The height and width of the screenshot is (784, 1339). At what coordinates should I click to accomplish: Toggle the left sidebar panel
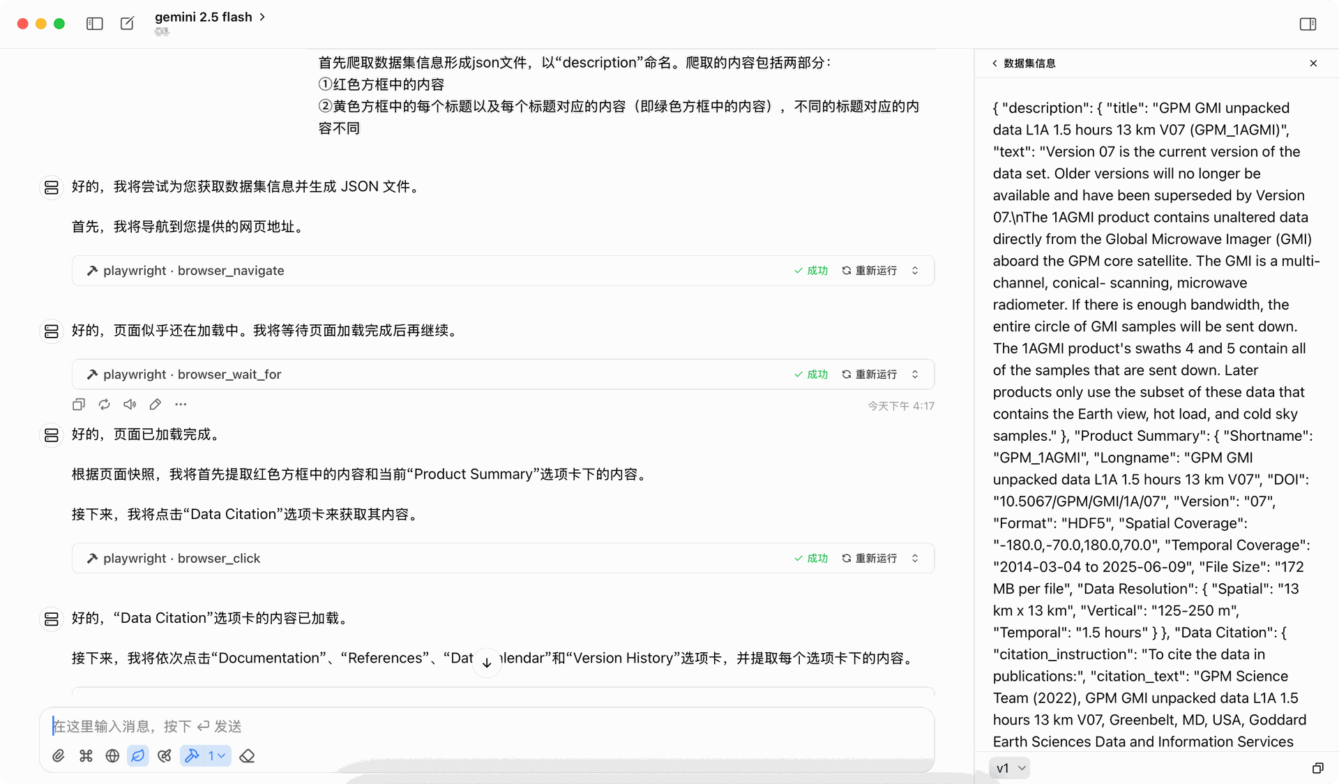[x=94, y=23]
